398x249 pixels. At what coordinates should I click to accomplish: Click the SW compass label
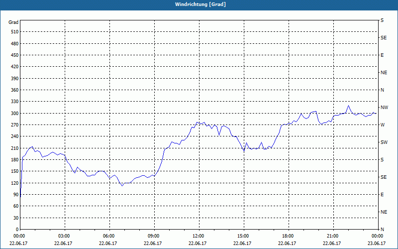click(384, 142)
